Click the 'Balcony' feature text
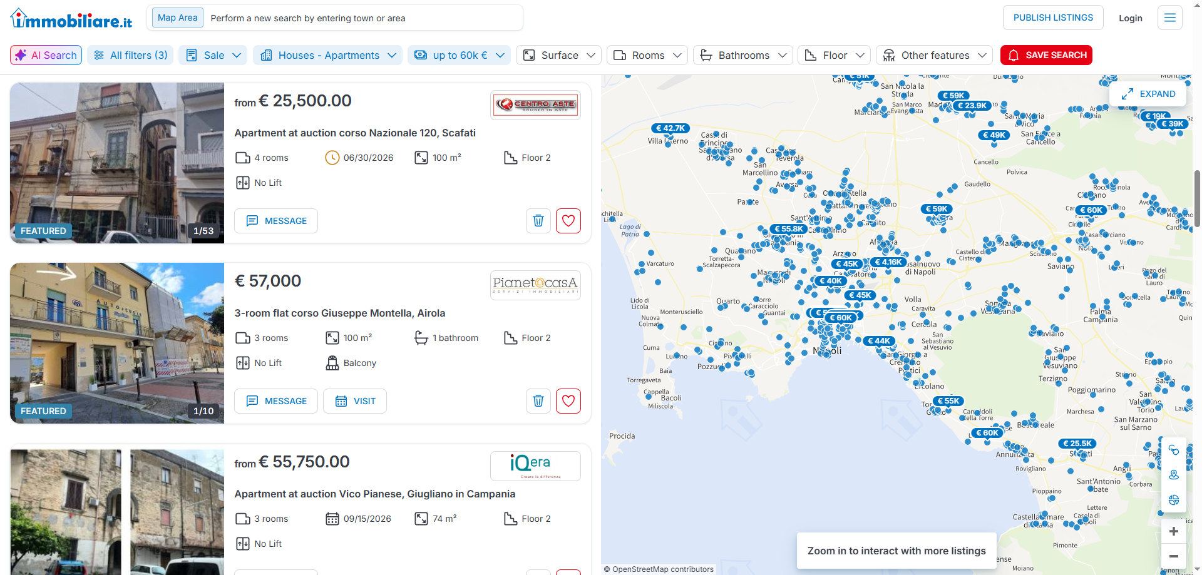The image size is (1202, 575). click(x=360, y=363)
